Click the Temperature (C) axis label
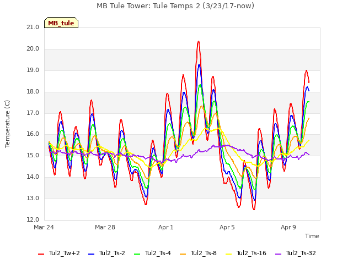 [x=7, y=124]
